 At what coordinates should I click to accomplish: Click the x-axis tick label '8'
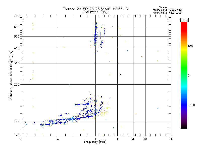pos(133,139)
